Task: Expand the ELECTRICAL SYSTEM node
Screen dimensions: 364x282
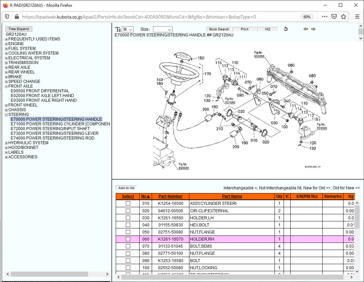Action: (6, 58)
